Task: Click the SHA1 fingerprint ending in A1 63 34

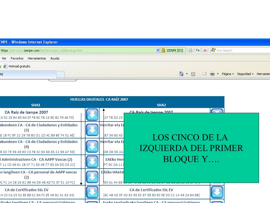Action: tap(37, 195)
